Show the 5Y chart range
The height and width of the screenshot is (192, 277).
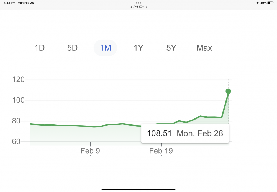[171, 48]
